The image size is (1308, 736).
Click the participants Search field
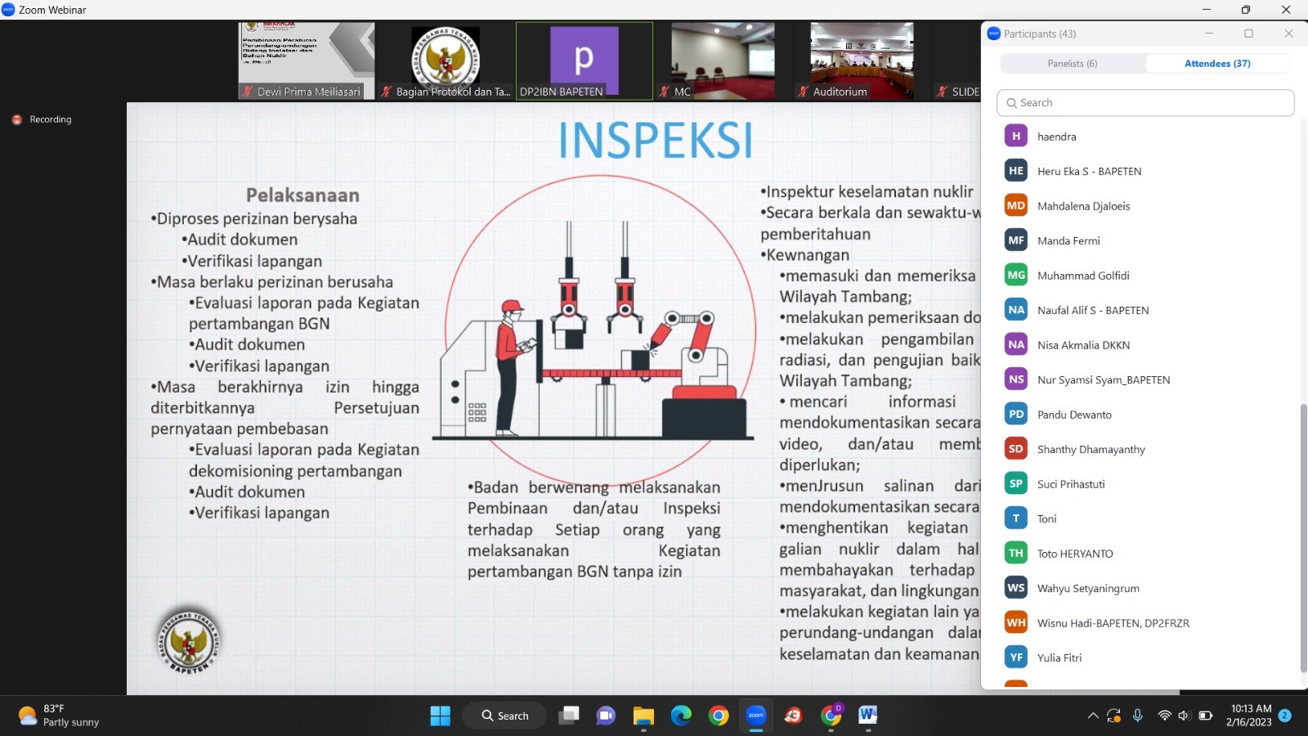click(1145, 103)
